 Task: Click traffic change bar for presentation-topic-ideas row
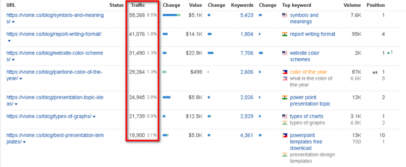167,97
